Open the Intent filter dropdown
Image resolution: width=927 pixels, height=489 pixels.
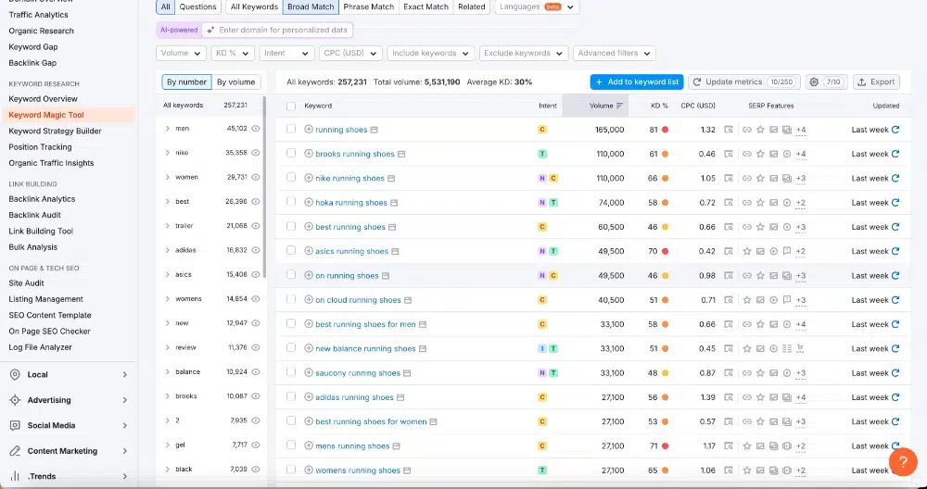pyautogui.click(x=286, y=53)
